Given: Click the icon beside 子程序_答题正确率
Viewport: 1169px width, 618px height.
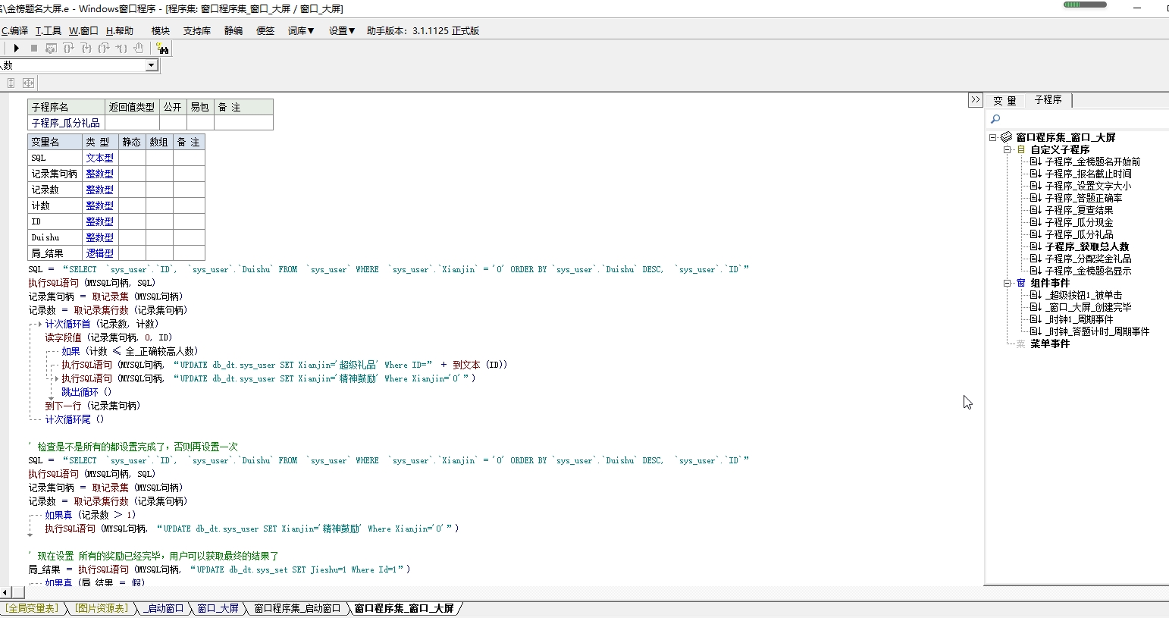Looking at the screenshot, I should (1036, 198).
